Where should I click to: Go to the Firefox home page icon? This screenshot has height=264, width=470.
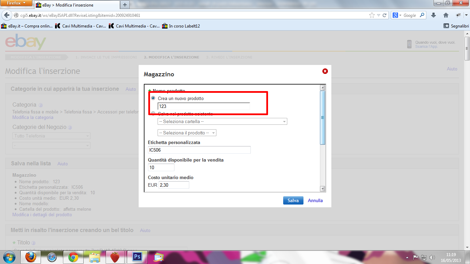coord(446,15)
